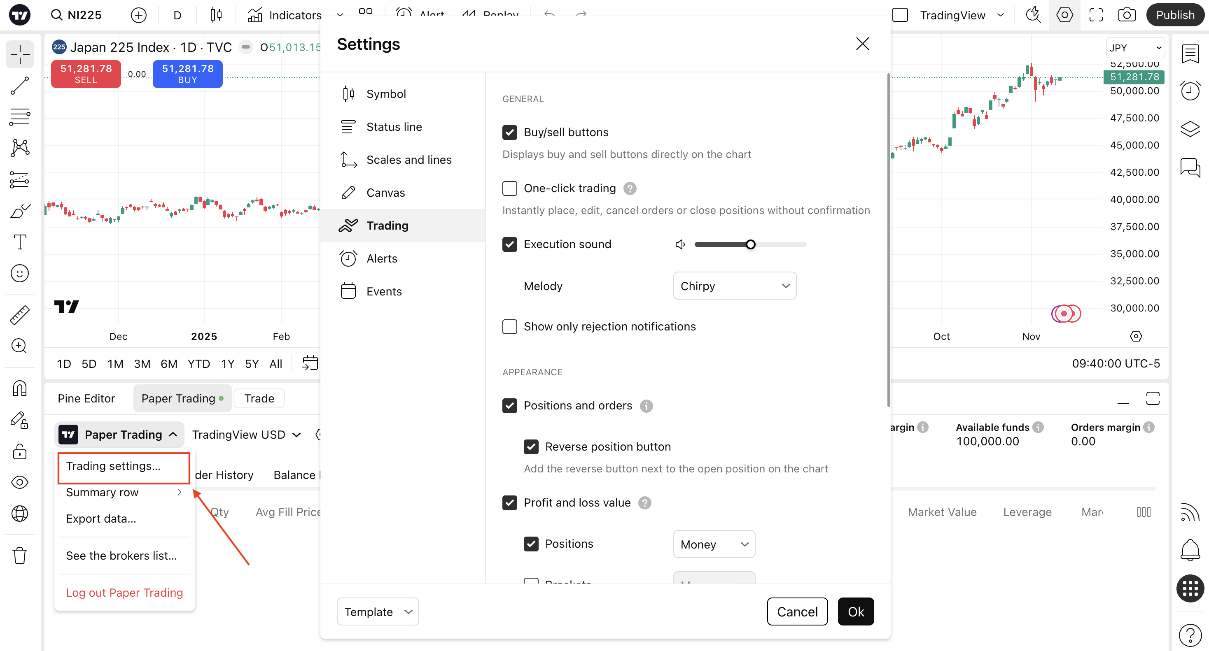The image size is (1209, 651).
Task: Select the trend line drawing tool
Action: point(20,86)
